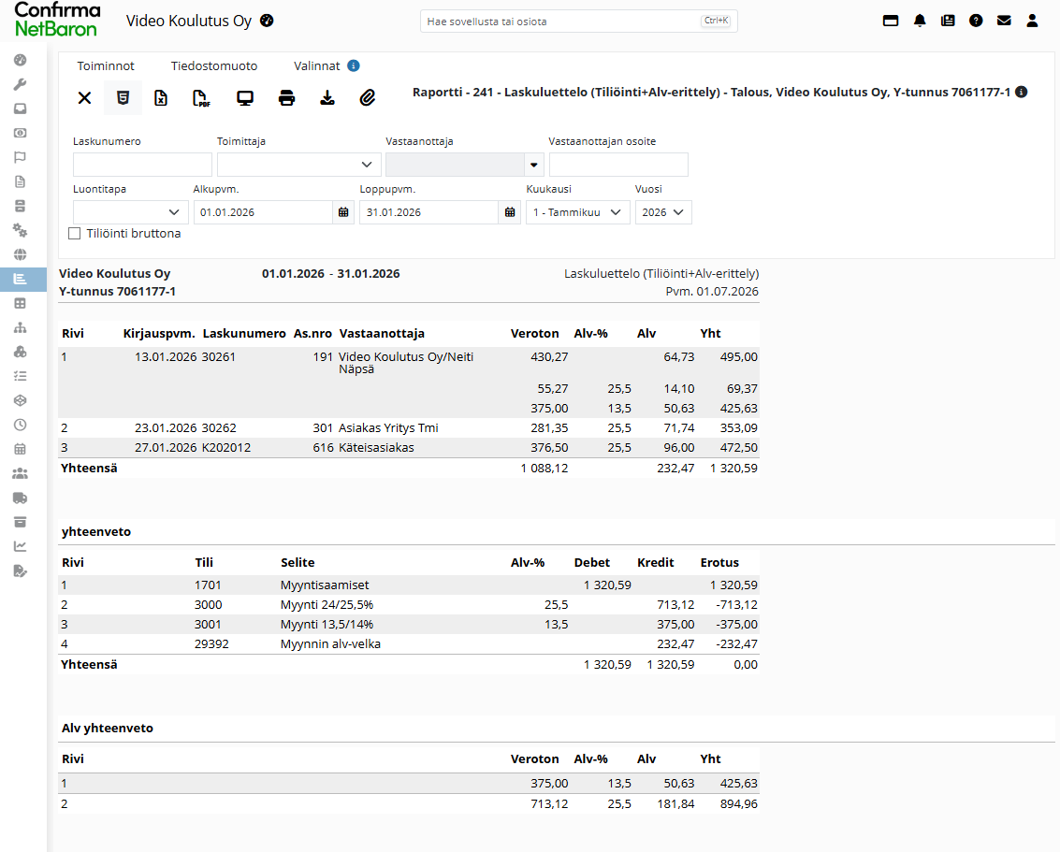
Task: Open the paperclip attachment icon
Action: tap(367, 98)
